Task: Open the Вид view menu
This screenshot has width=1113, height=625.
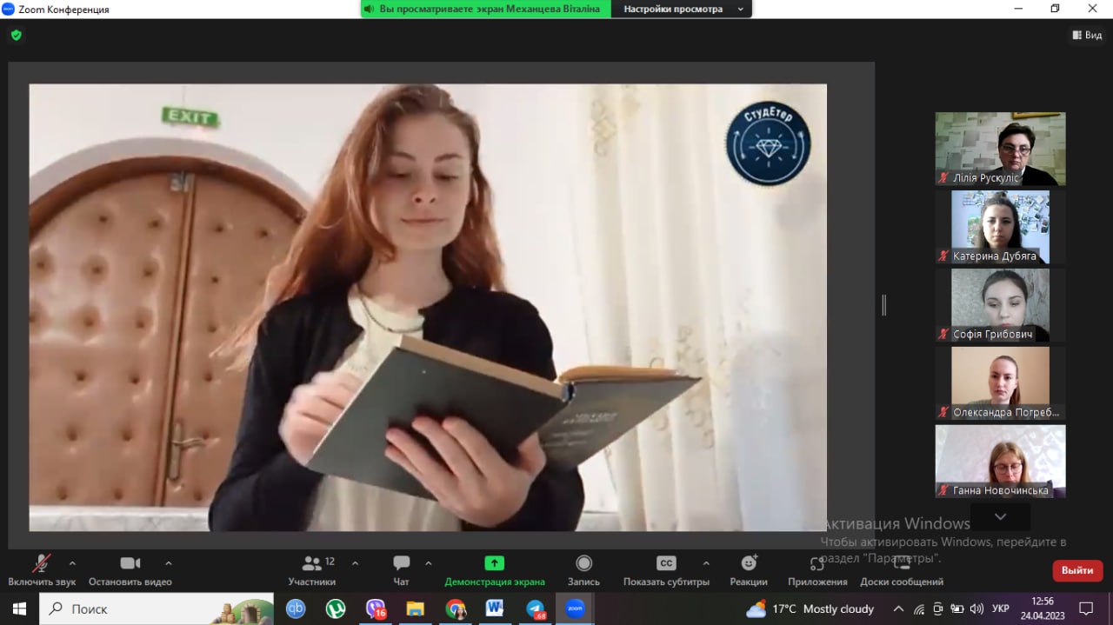Action: pyautogui.click(x=1087, y=35)
